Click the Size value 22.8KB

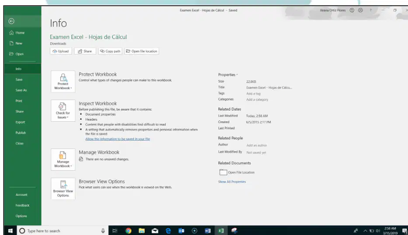click(251, 82)
